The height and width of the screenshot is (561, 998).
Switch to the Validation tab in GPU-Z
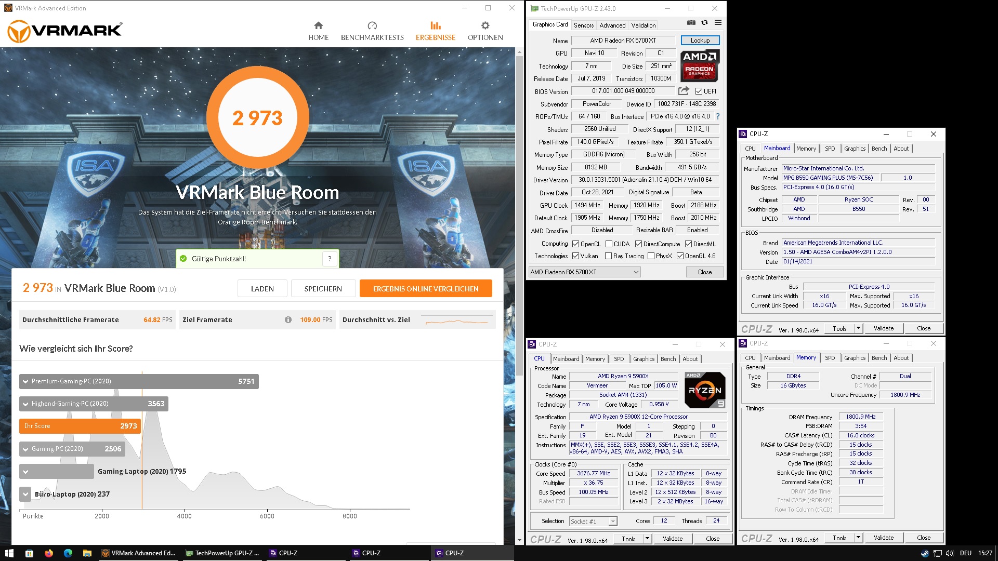[643, 25]
